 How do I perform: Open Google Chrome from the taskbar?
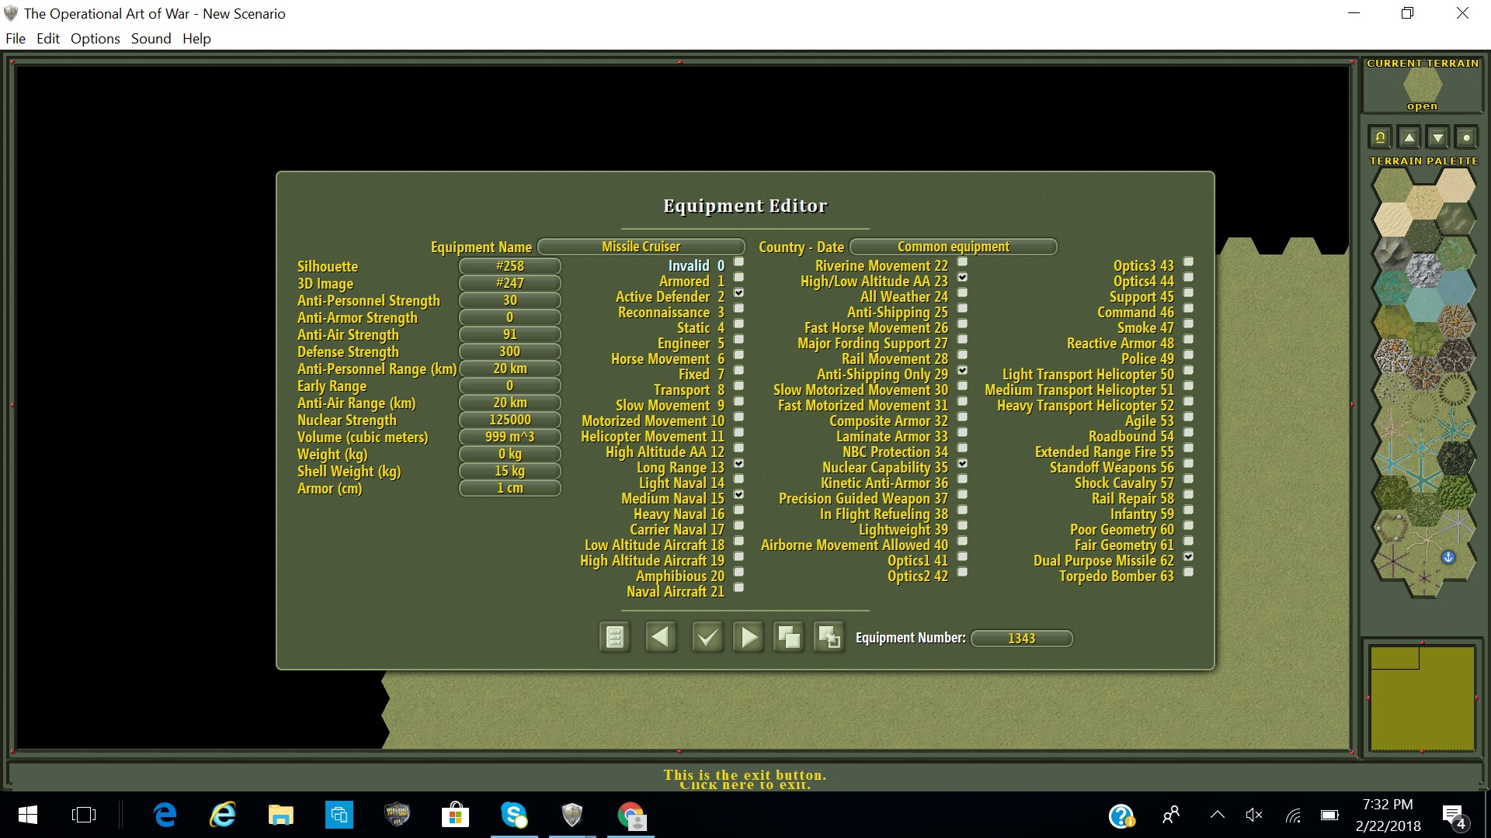631,815
